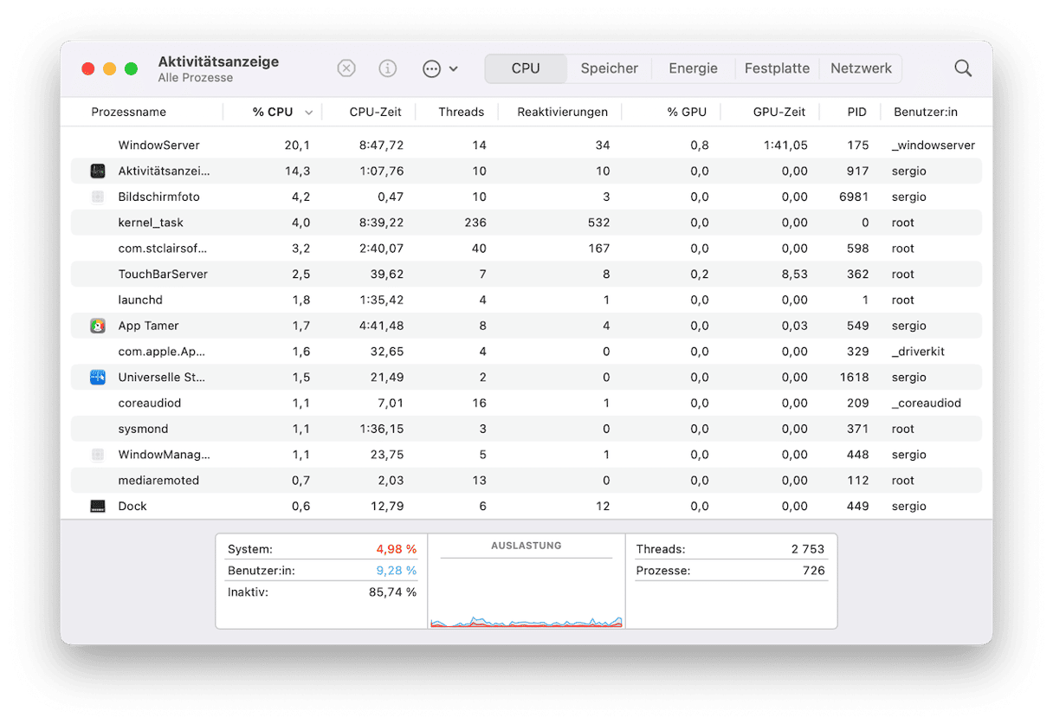The height and width of the screenshot is (724, 1053).
Task: Click the Inaktiv 85,74 % value
Action: [393, 592]
